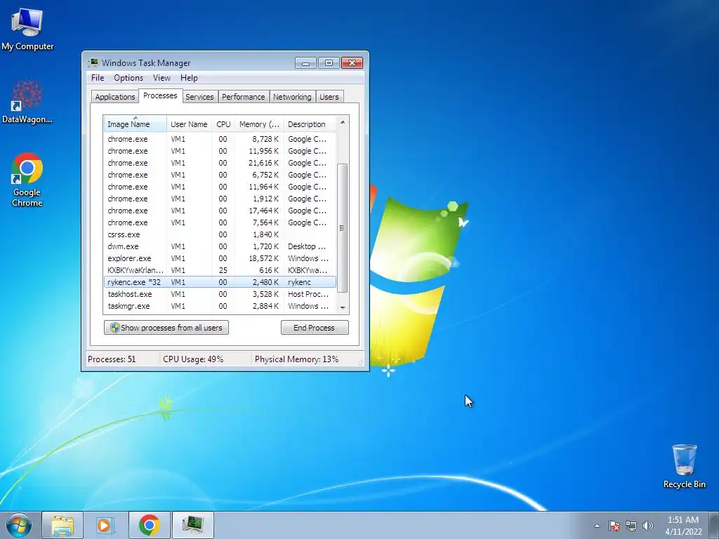This screenshot has width=719, height=539.
Task: Sort by the Memory column header
Action: tap(259, 124)
